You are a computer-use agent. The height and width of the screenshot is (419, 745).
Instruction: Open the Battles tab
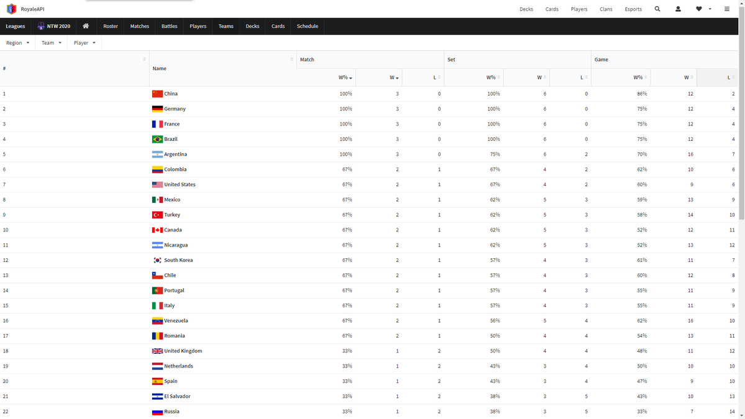click(169, 26)
